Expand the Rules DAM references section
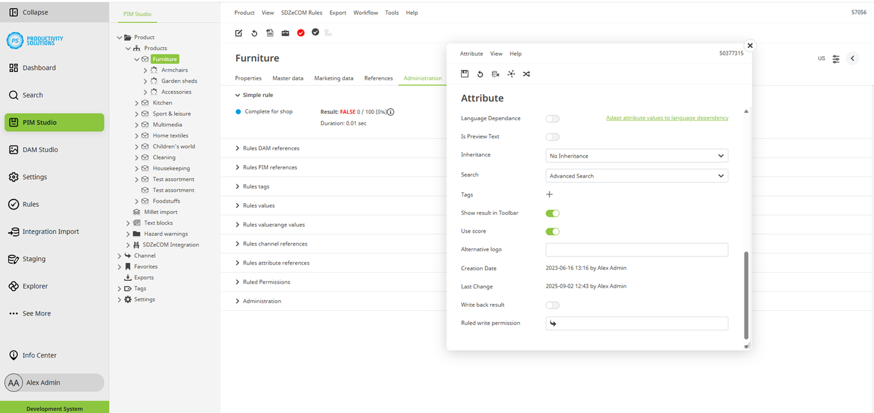Image resolution: width=874 pixels, height=413 pixels. pos(271,148)
